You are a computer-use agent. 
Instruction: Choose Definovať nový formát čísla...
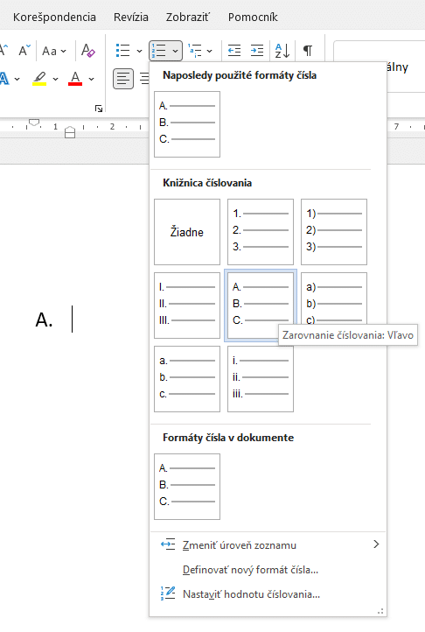250,570
